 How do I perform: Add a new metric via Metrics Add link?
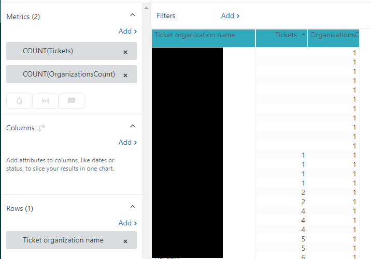tap(127, 31)
